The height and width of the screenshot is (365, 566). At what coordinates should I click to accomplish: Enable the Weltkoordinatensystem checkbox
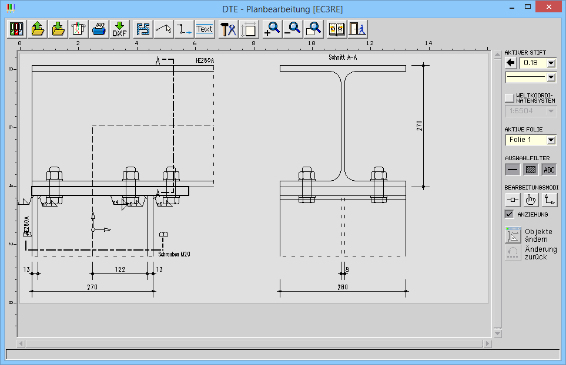pos(510,97)
